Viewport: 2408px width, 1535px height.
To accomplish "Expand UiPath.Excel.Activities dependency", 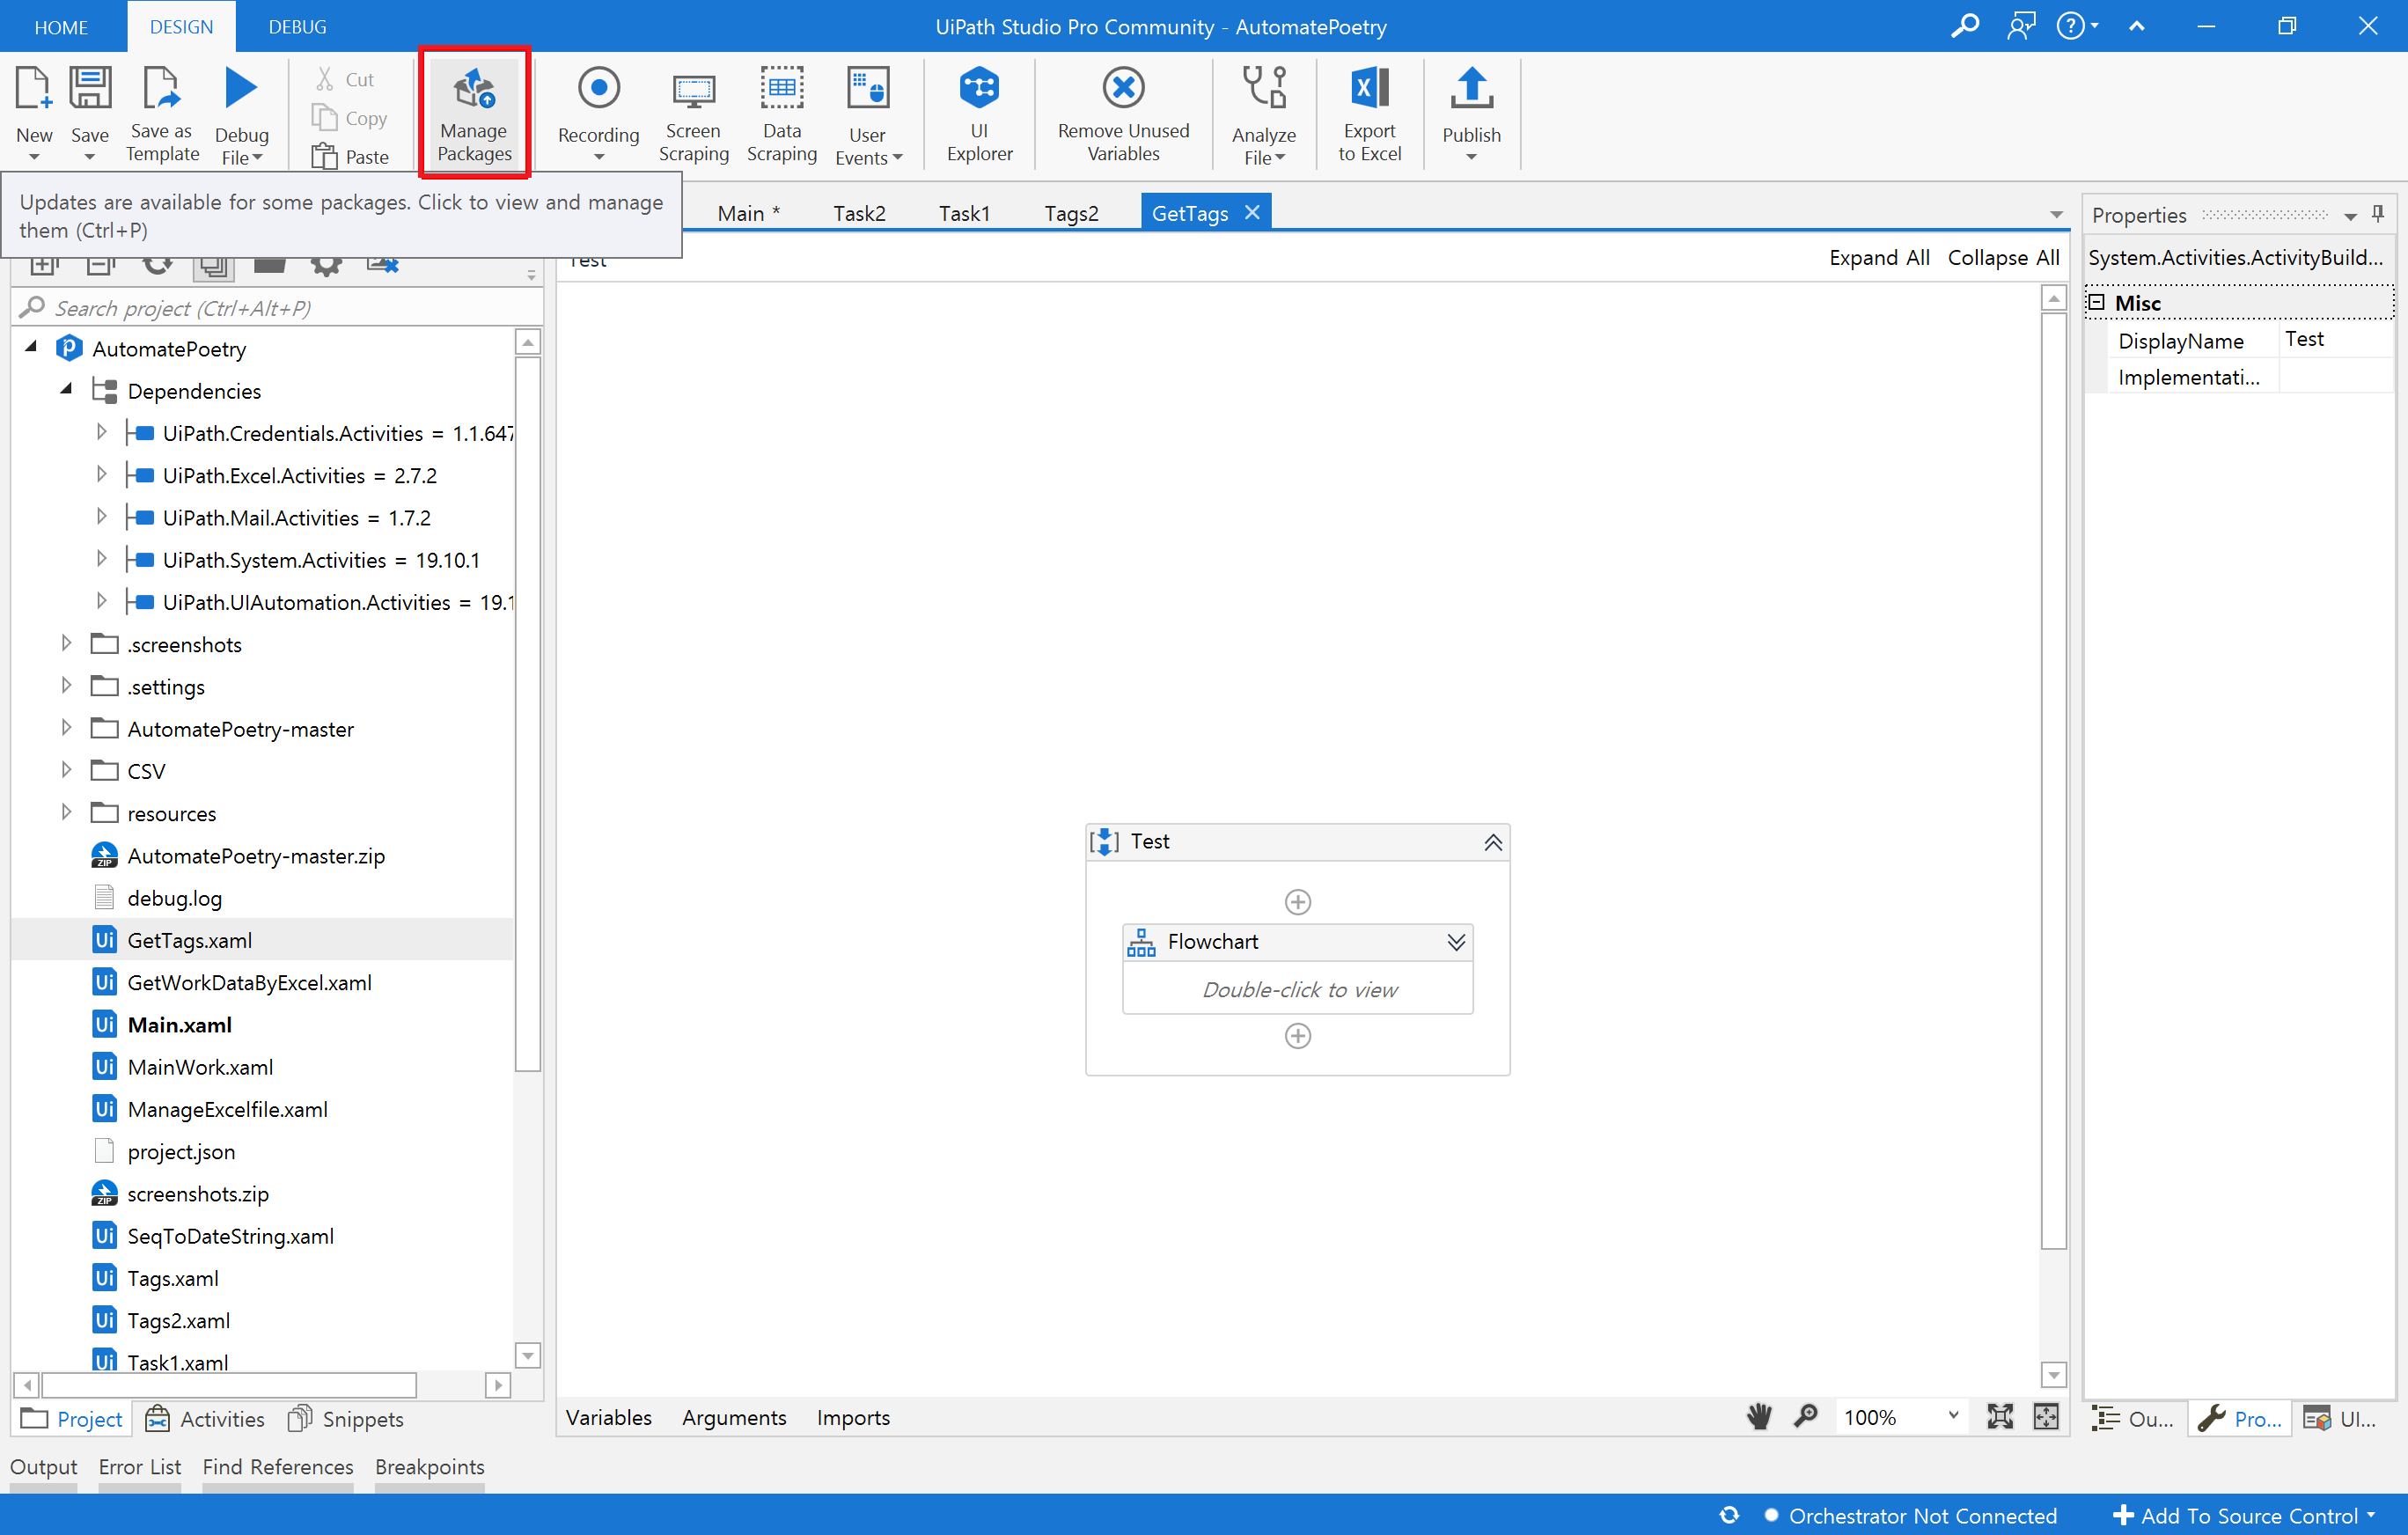I will (101, 474).
